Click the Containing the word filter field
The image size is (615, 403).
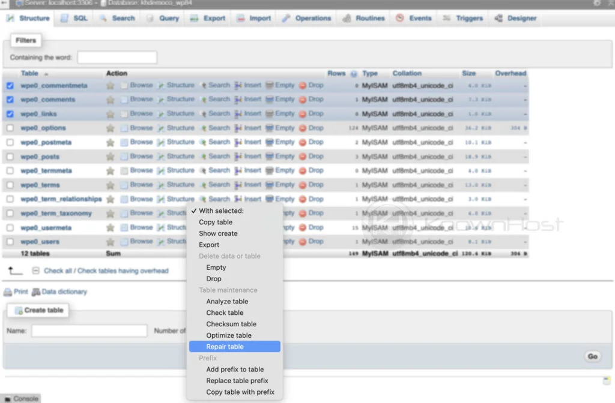117,58
